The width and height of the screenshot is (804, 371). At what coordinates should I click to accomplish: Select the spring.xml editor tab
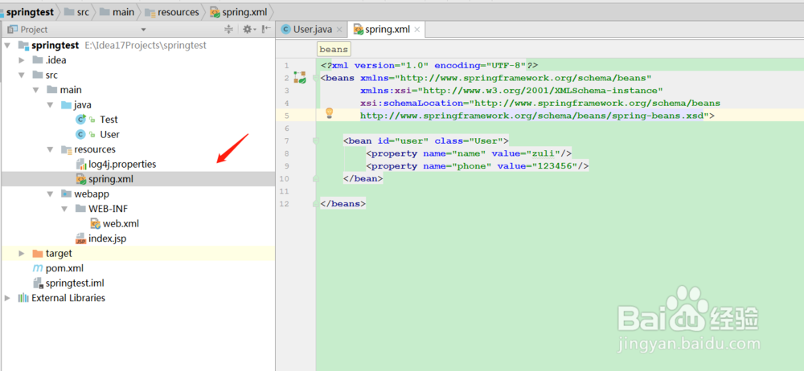pyautogui.click(x=388, y=30)
